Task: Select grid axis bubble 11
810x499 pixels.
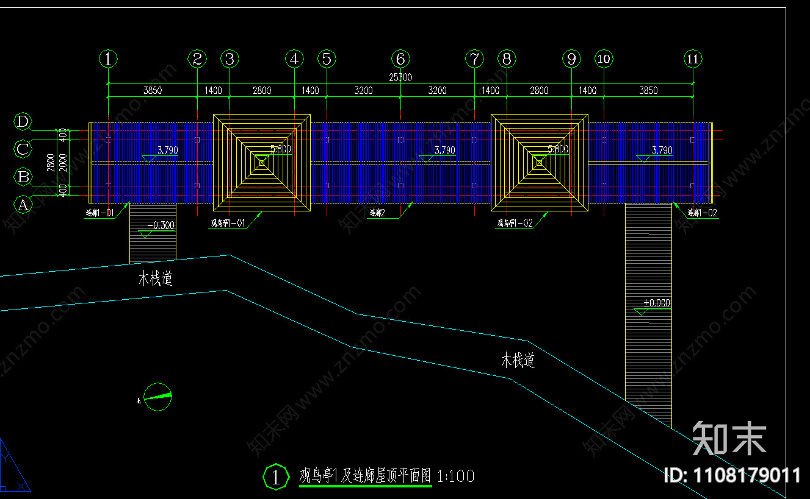Action: (693, 59)
